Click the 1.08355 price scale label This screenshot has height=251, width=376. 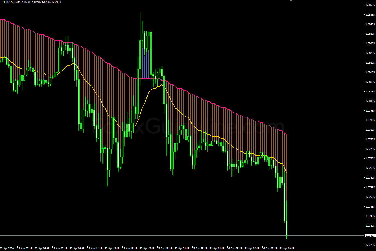pos(370,34)
